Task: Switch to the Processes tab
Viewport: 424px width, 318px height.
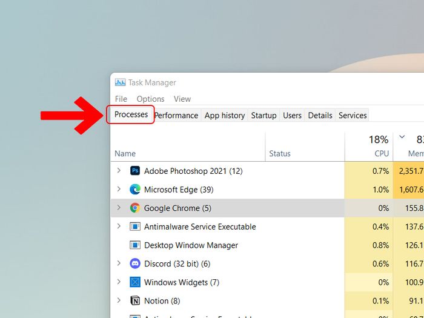Action: point(131,114)
